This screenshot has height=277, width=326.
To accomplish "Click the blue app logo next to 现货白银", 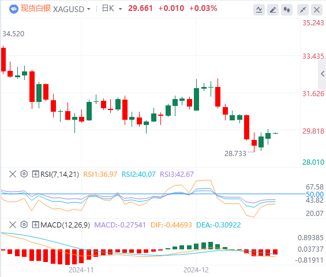I will [13, 9].
